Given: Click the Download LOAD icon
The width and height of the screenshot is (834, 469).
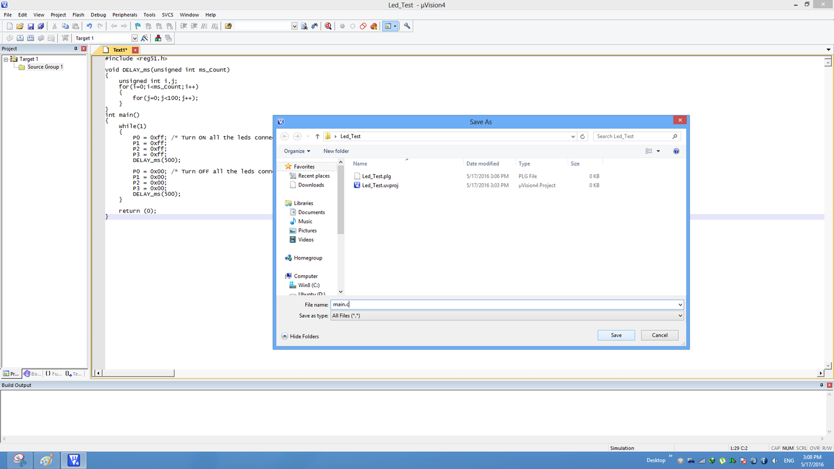Looking at the screenshot, I should tap(65, 38).
